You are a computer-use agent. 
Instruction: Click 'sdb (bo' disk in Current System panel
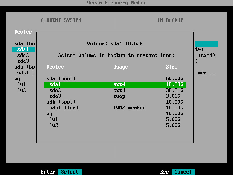click(24, 67)
